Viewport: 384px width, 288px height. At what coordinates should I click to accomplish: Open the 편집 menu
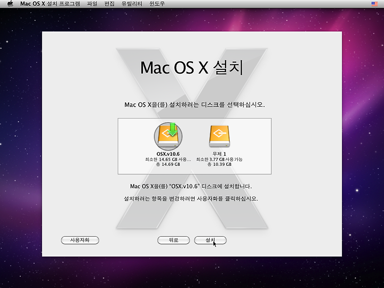[109, 4]
